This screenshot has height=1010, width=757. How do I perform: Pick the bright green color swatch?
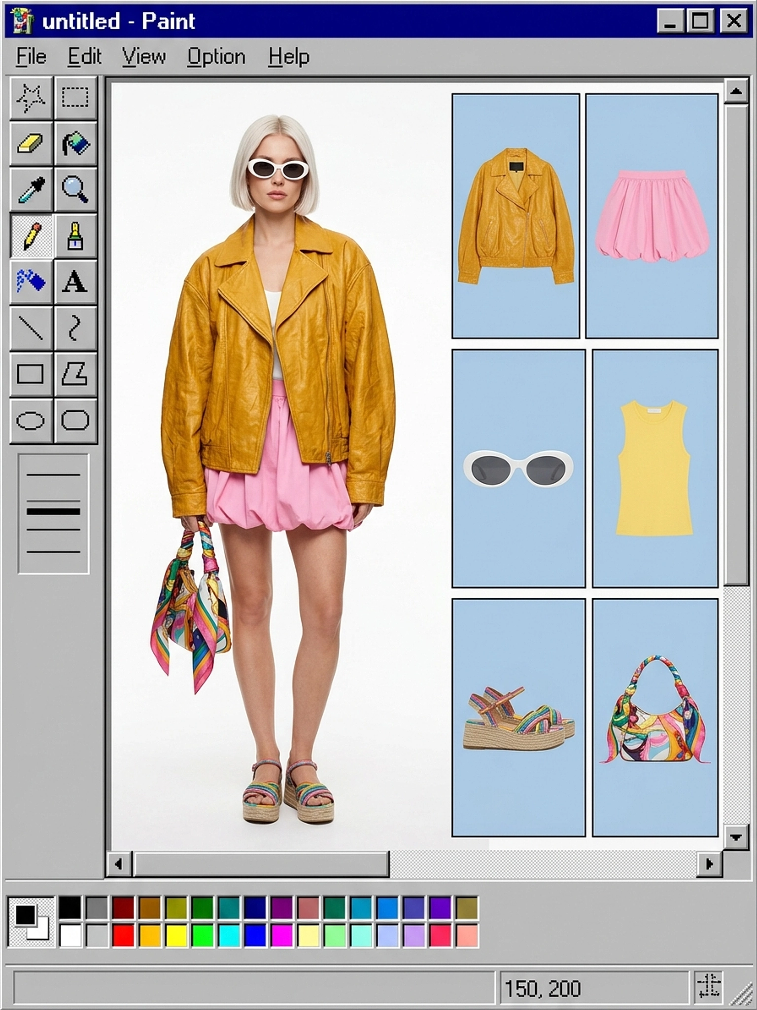click(x=202, y=936)
